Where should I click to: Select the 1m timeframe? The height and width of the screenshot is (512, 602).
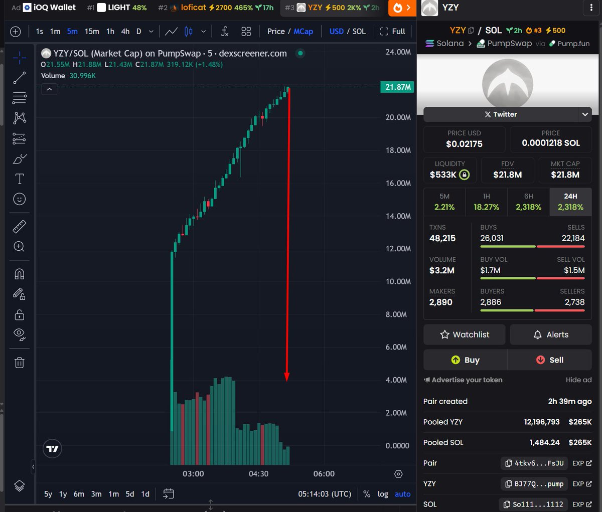55,31
